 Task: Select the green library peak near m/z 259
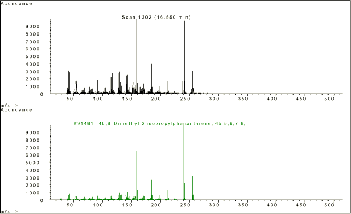coord(192,188)
